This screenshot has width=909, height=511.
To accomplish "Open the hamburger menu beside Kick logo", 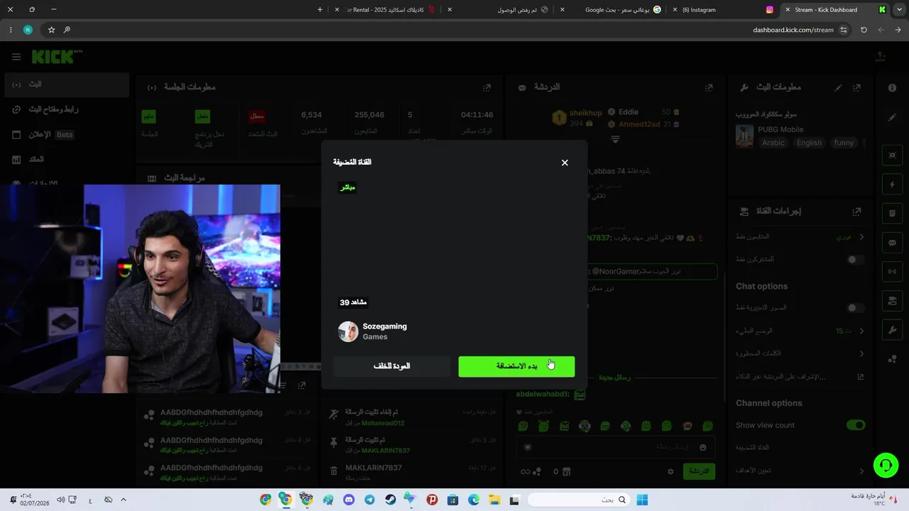I will [x=16, y=57].
